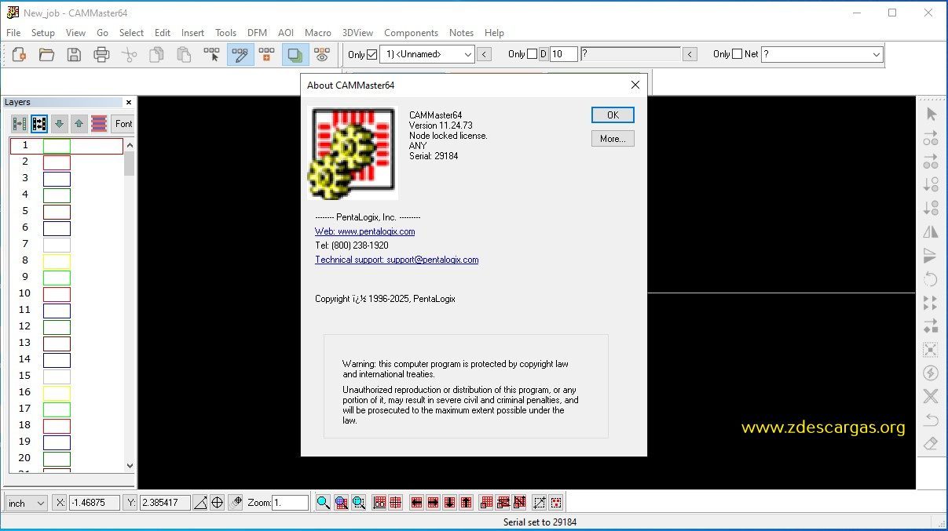
Task: Open the Setup menu
Action: (43, 33)
